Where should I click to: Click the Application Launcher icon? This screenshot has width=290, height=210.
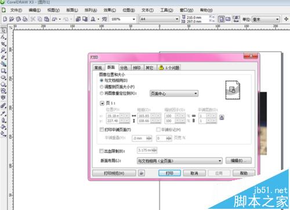(x=93, y=19)
